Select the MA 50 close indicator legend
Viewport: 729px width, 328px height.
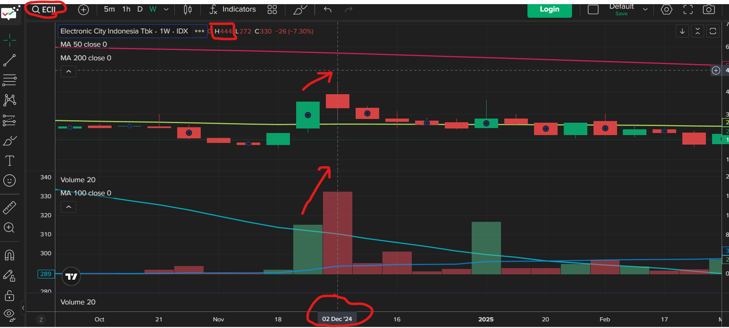[x=84, y=44]
